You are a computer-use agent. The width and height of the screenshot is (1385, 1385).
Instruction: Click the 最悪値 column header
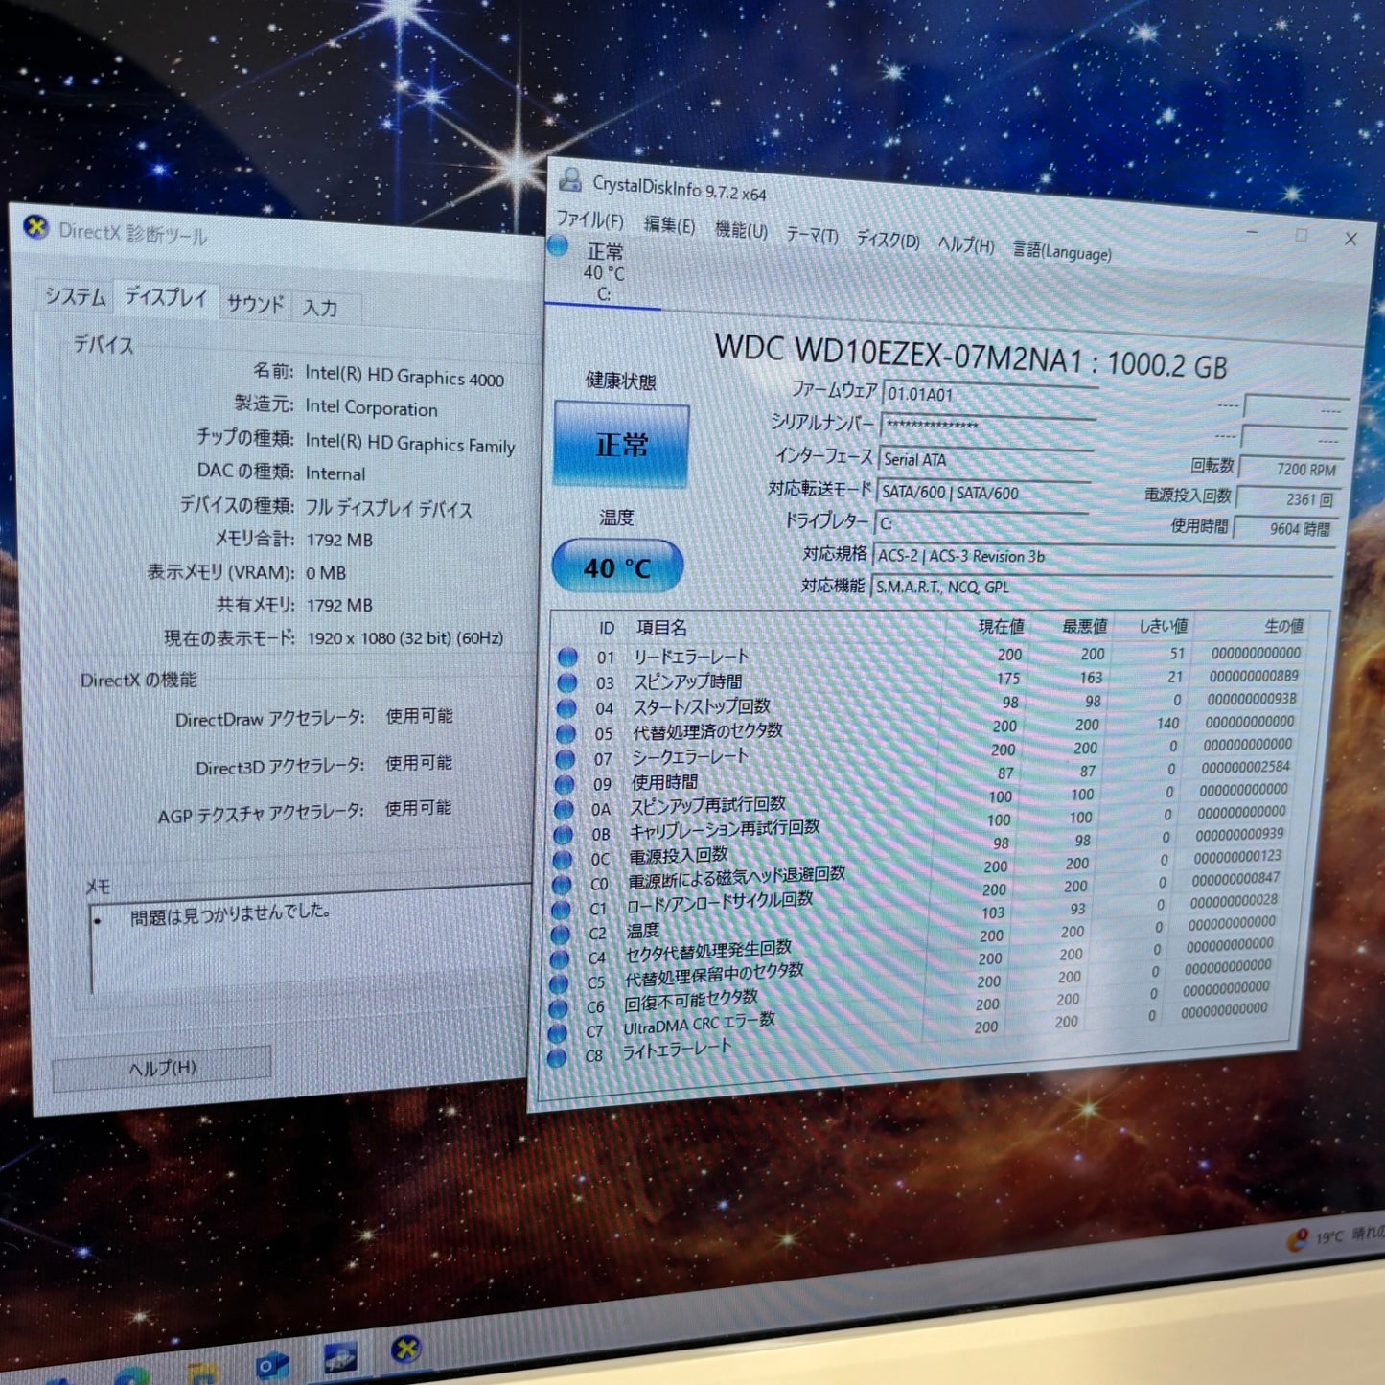1084,626
